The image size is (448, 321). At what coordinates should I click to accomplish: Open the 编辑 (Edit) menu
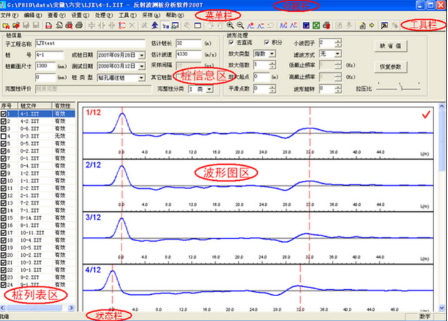click(x=33, y=15)
